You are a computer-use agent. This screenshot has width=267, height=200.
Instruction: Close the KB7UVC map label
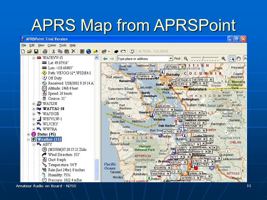tap(185, 162)
